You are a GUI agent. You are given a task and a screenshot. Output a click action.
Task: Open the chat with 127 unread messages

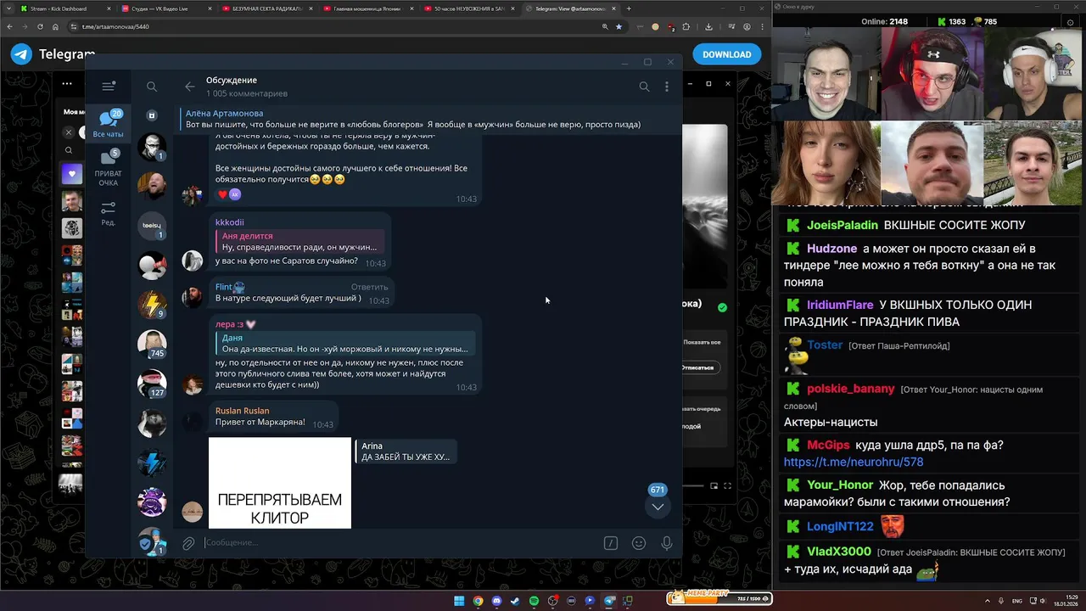pos(152,384)
